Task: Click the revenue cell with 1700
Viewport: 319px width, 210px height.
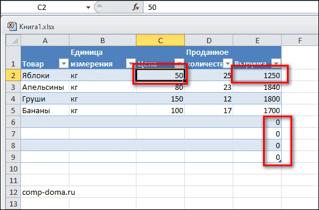Action: 257,110
